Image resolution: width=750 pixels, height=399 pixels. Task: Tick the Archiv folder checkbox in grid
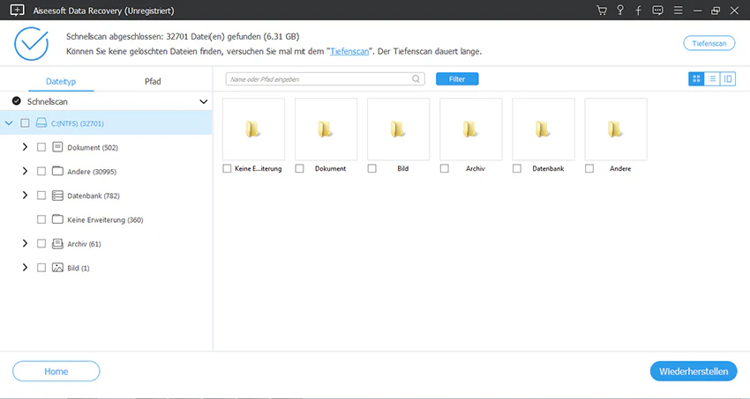click(x=445, y=168)
